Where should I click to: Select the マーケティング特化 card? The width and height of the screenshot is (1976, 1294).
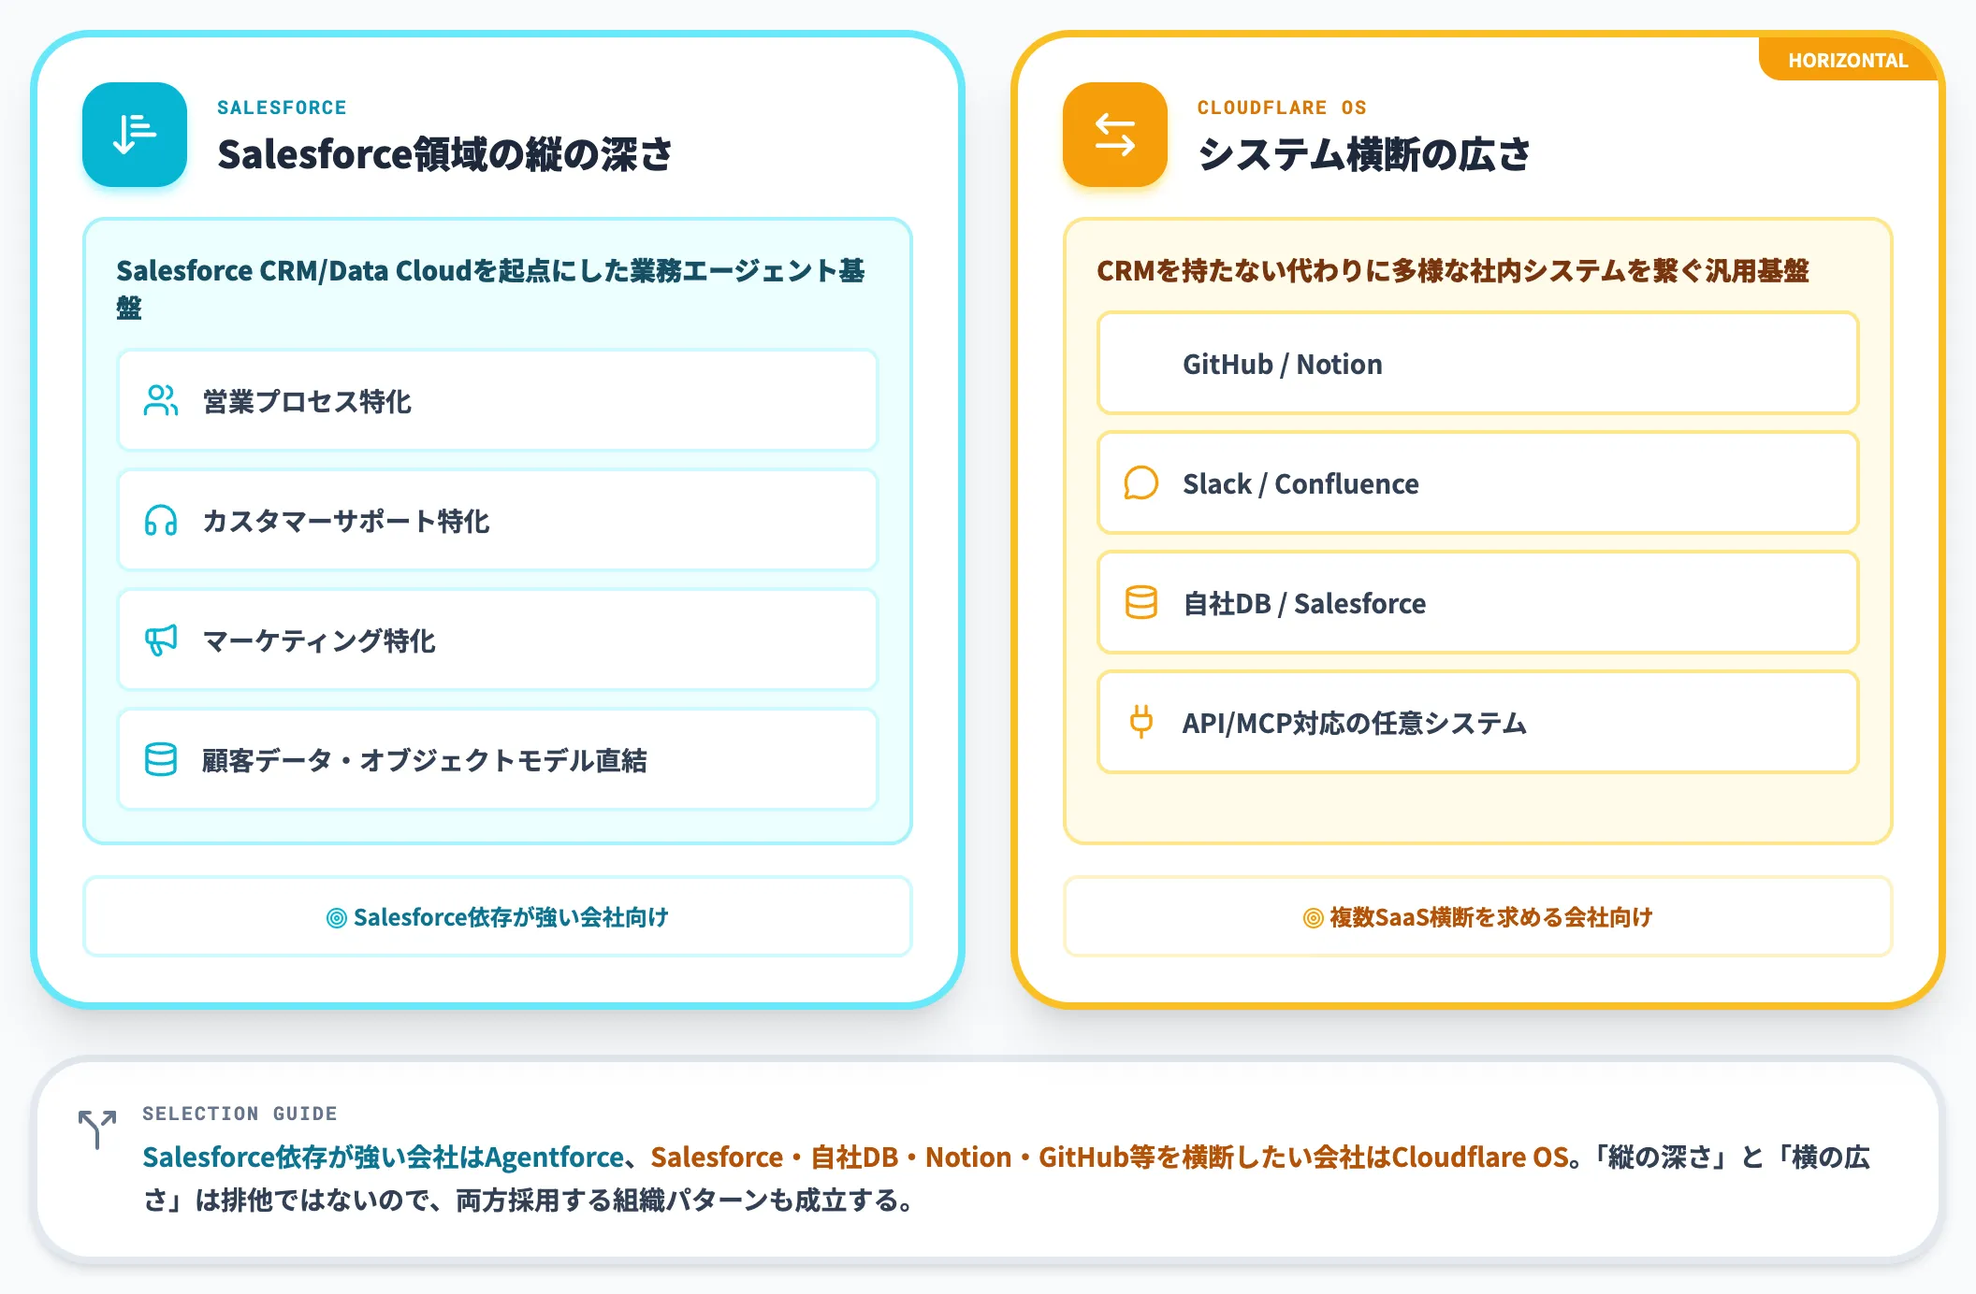[x=498, y=640]
